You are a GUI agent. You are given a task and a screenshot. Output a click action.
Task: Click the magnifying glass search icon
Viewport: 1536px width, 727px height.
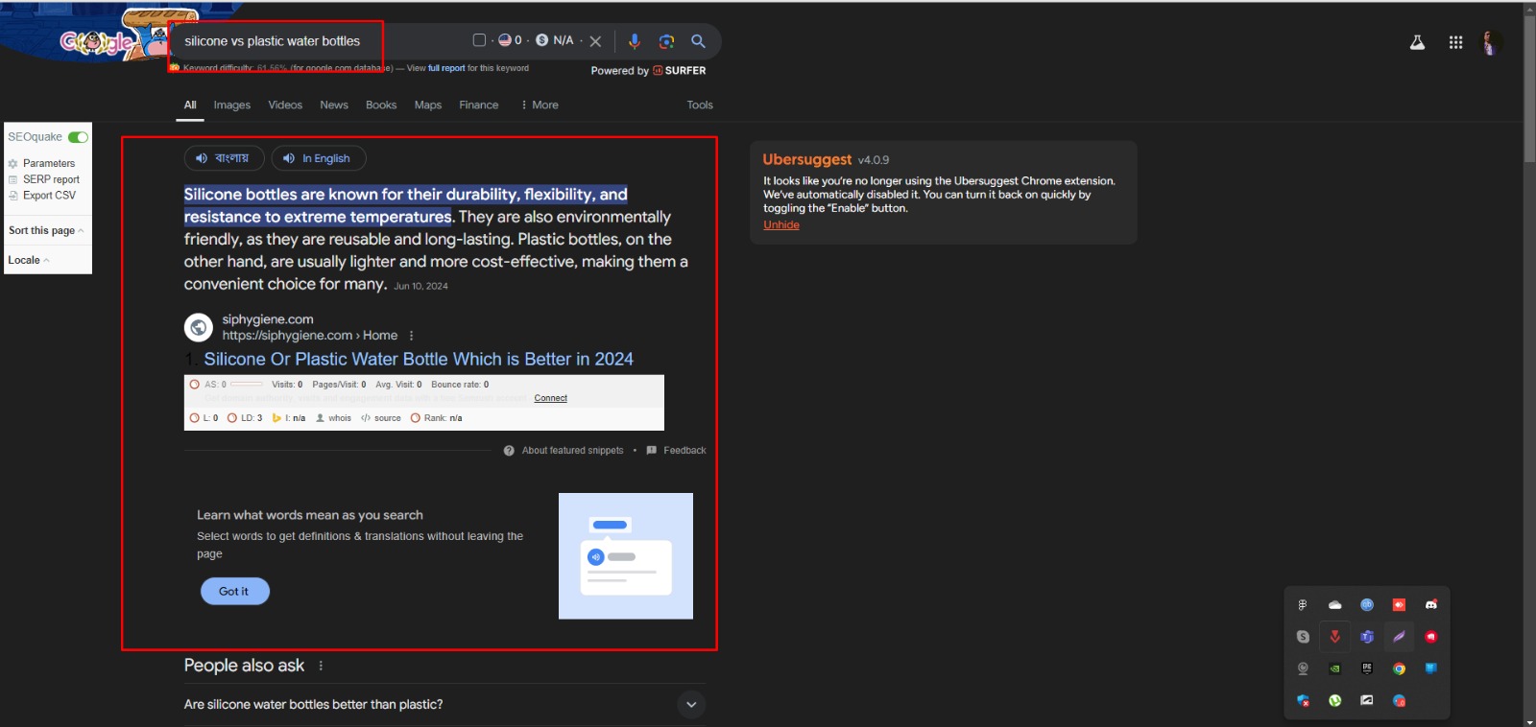coord(698,41)
